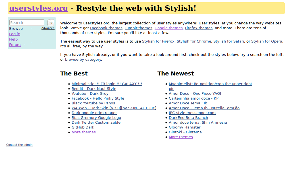Open Gintoki - Gintama style

(x=185, y=132)
